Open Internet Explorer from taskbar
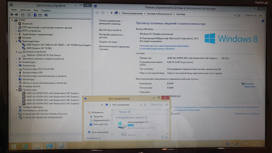Viewport: 272px width, 153px height. (x=25, y=146)
